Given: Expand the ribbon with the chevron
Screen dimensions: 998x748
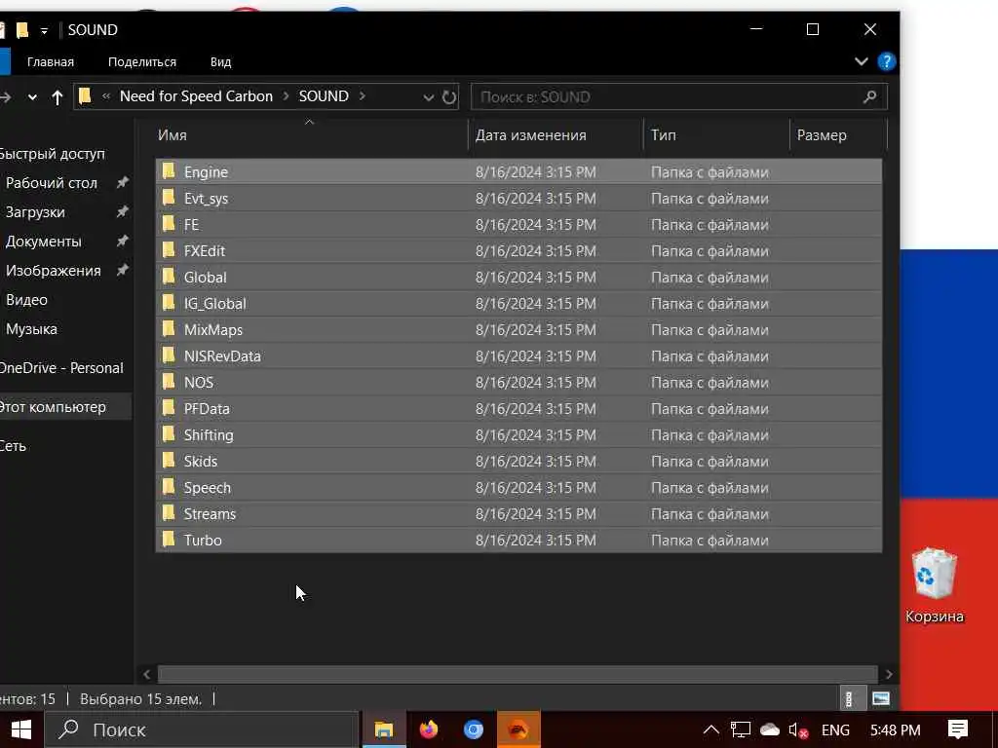Looking at the screenshot, I should pos(862,61).
